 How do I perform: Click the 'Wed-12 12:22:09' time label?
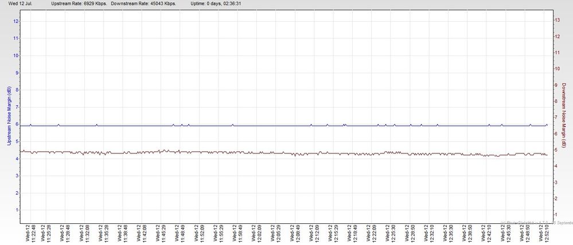point(371,234)
